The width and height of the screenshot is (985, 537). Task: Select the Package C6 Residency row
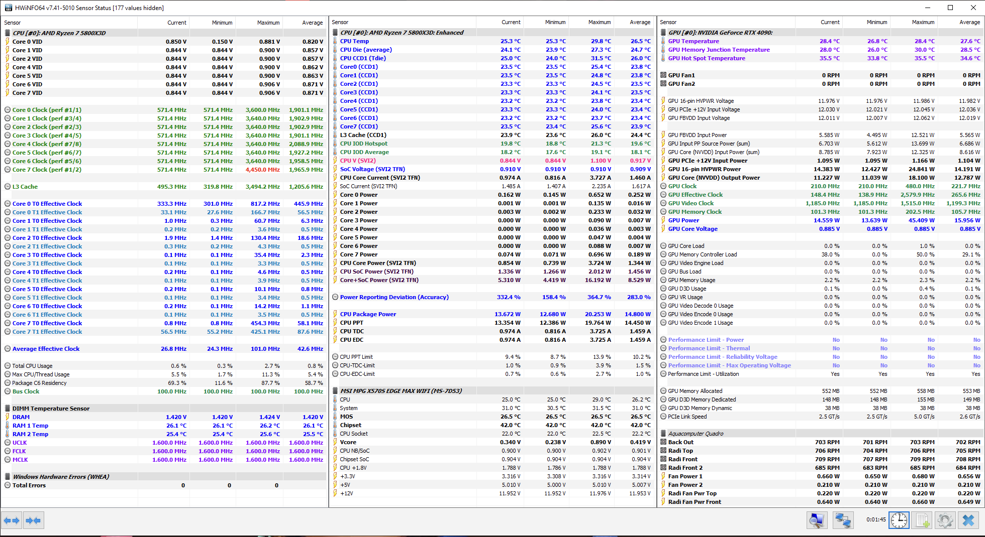[164, 383]
